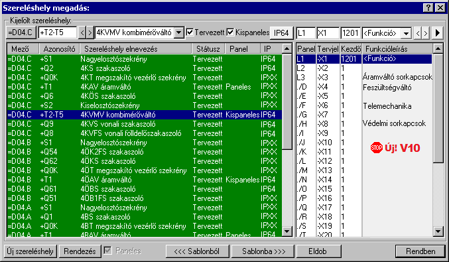The image size is (449, 262).
Task: Click the Rendben button
Action: point(420,251)
